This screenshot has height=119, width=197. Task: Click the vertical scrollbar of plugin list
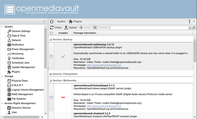pyautogui.click(x=195, y=51)
